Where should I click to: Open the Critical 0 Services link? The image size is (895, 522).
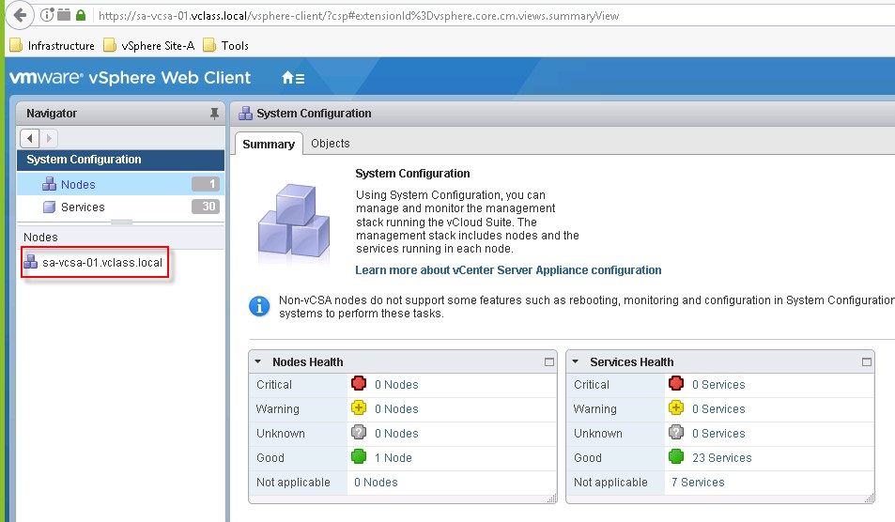718,385
